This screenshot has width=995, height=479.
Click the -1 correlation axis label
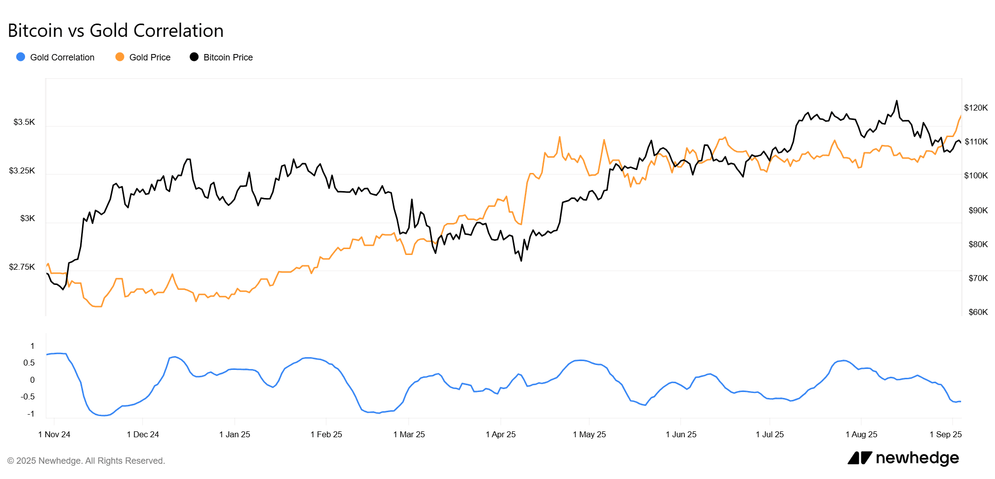(31, 414)
